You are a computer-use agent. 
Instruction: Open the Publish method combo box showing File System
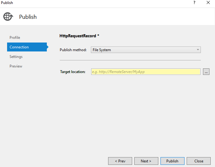pyautogui.click(x=145, y=50)
